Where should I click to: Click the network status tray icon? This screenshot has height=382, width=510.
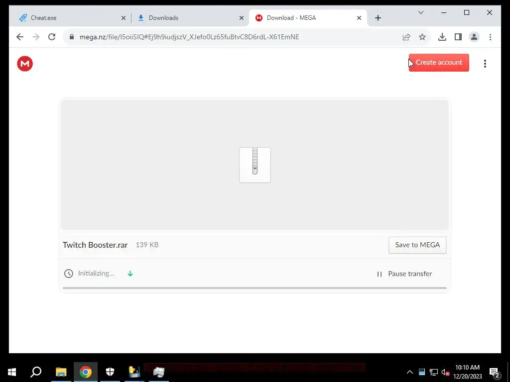pyautogui.click(x=434, y=372)
